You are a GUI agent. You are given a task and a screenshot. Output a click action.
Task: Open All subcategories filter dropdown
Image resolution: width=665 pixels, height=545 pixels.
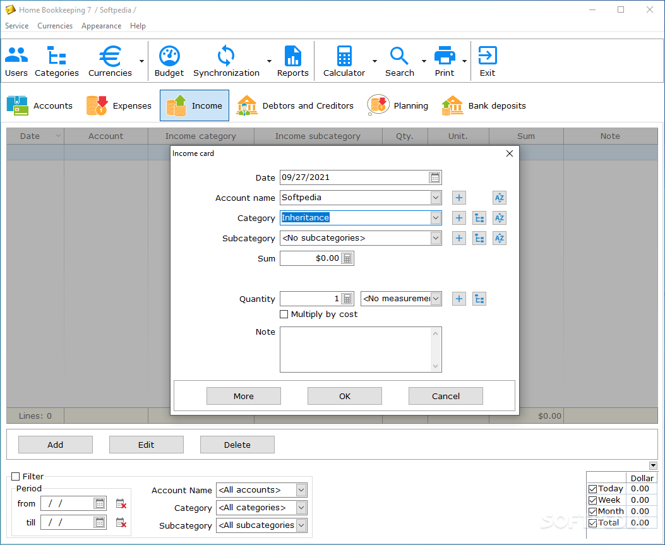pos(301,525)
